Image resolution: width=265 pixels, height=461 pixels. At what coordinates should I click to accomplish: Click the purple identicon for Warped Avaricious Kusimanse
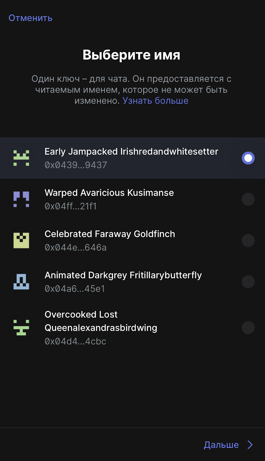coord(21,199)
